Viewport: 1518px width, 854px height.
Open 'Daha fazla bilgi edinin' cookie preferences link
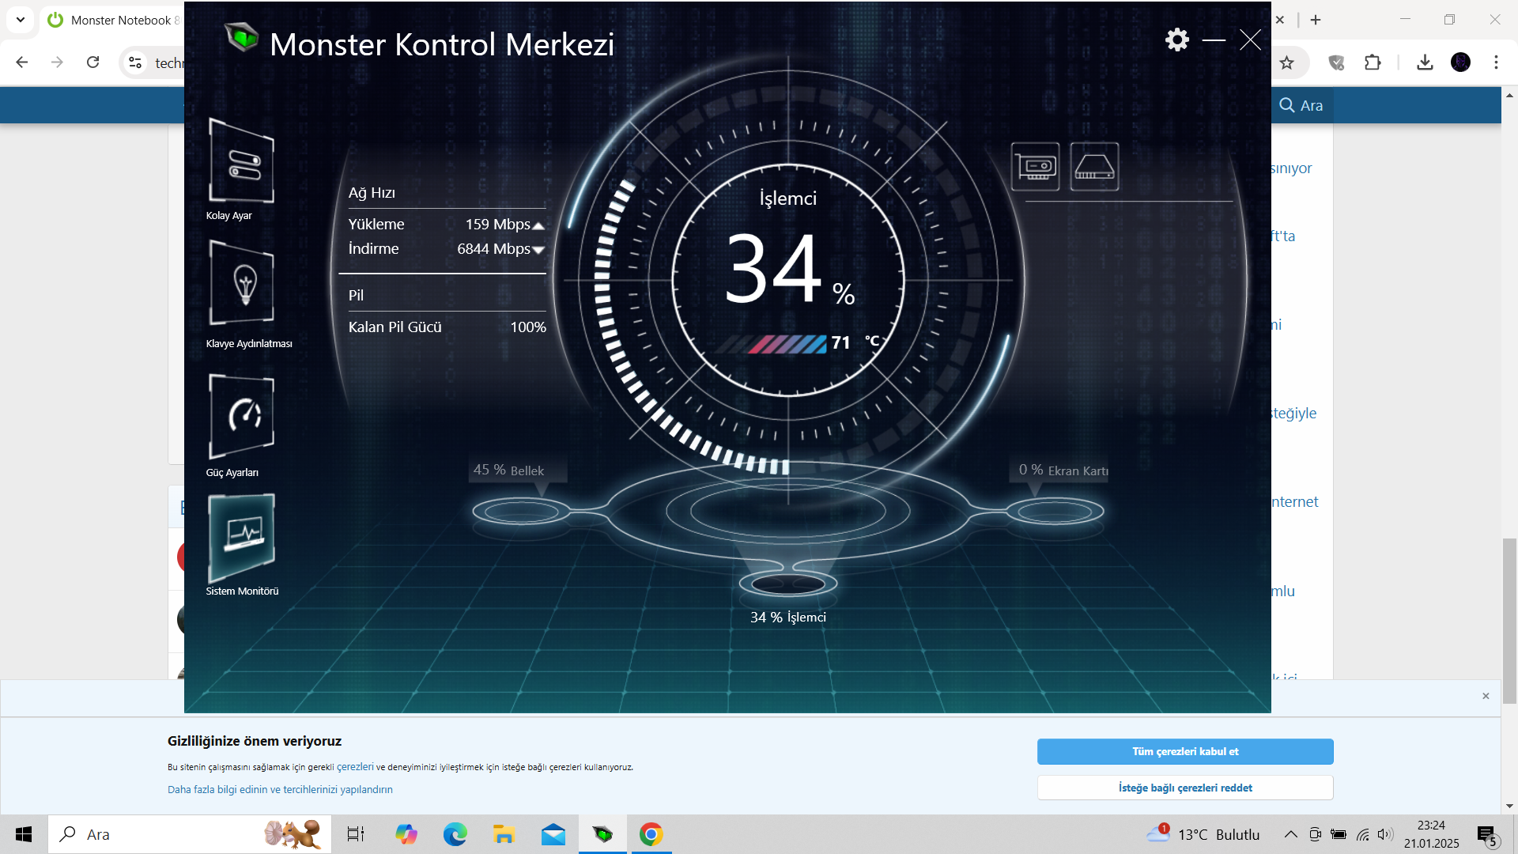click(280, 789)
